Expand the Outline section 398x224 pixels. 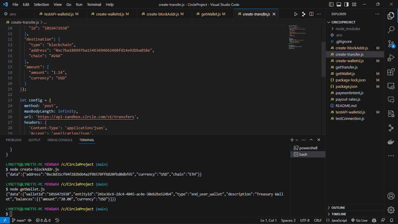click(x=355, y=208)
